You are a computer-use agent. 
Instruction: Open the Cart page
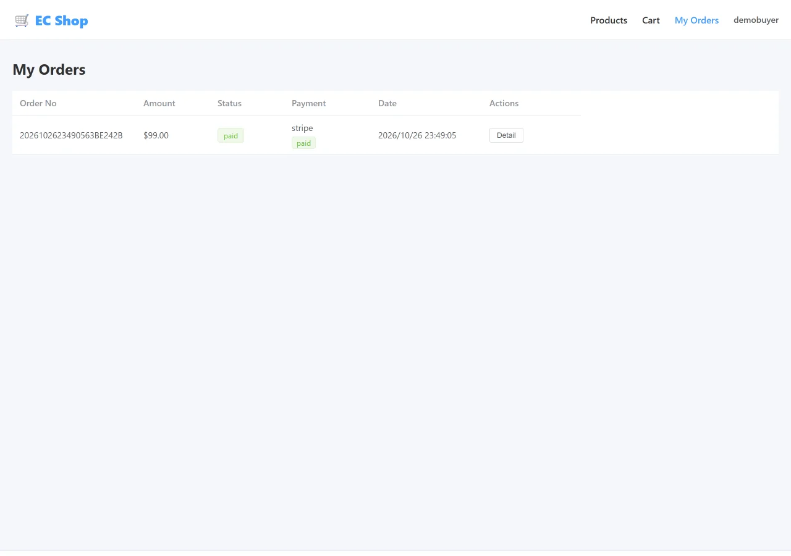click(651, 20)
